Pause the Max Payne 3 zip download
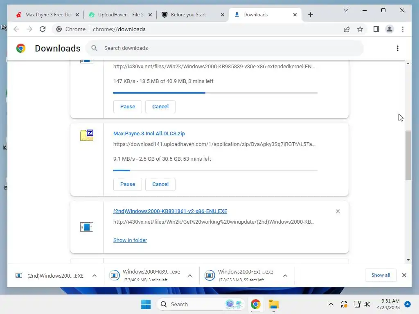This screenshot has width=419, height=314. click(128, 184)
